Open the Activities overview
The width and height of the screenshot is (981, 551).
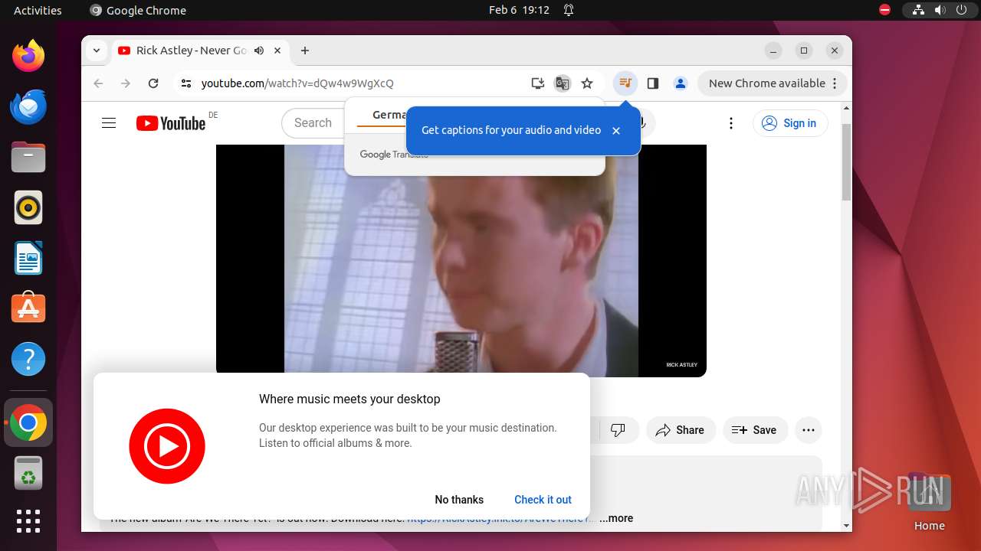[x=38, y=10]
